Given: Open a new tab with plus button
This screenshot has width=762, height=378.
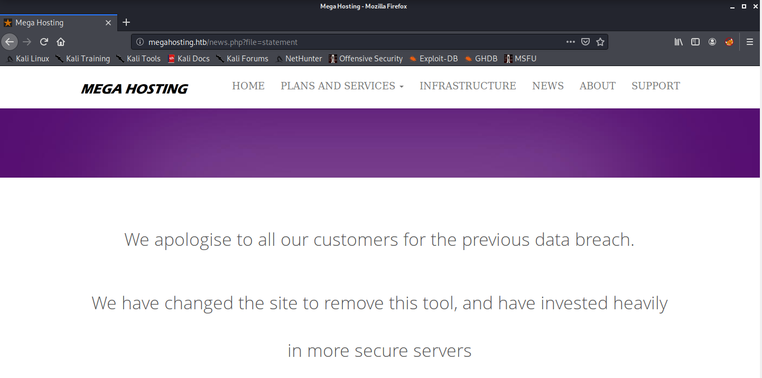Looking at the screenshot, I should click(x=126, y=22).
